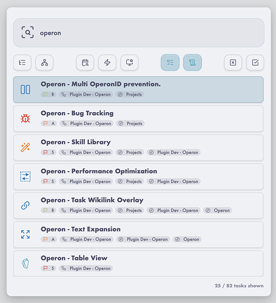Click the B priority flag on Task Wikilink Overlay
Viewport: 276px width, 303px height.
[x=49, y=210]
